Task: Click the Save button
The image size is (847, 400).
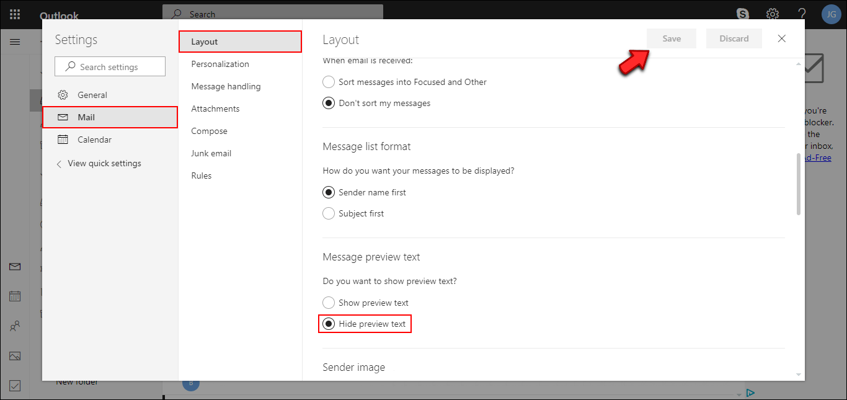Action: (672, 38)
